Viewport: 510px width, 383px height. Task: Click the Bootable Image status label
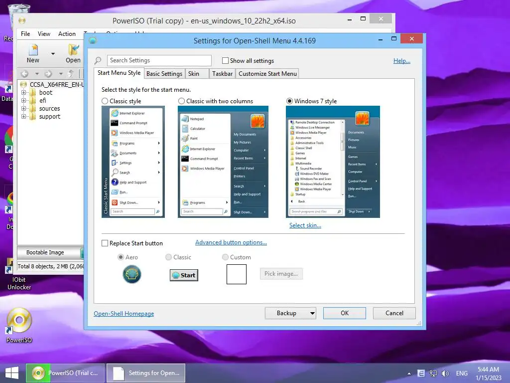tap(45, 252)
